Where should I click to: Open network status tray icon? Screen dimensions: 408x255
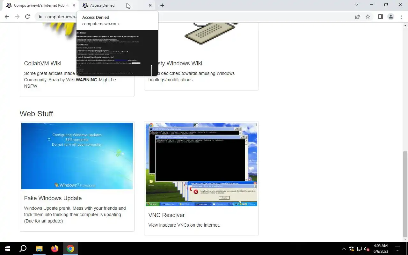[359, 249]
